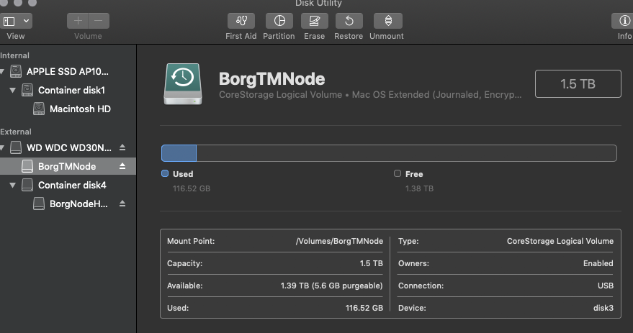Click the 1.5 TB capacity box
Viewport: 633px width, 333px height.
pyautogui.click(x=578, y=84)
